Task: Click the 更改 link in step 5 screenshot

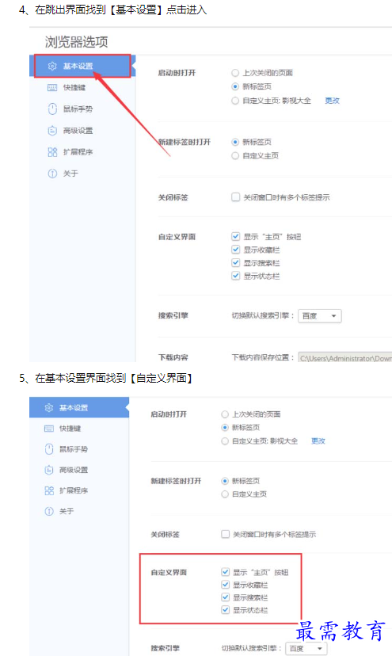Action: coord(318,441)
